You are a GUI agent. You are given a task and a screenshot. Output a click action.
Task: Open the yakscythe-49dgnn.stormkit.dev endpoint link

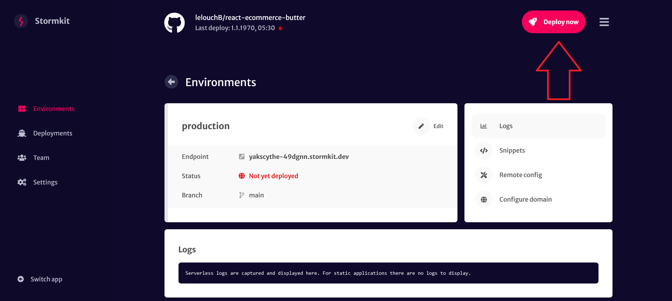(299, 157)
